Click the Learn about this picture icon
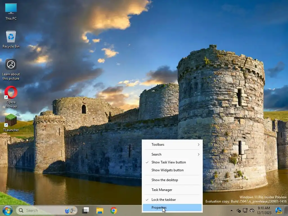The height and width of the screenshot is (216, 288). click(x=11, y=70)
